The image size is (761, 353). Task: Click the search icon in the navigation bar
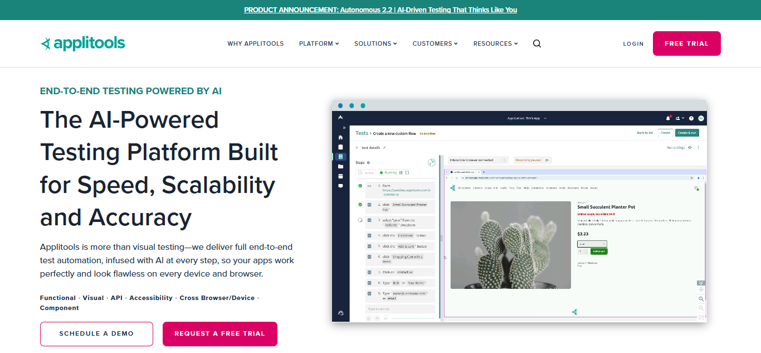tap(536, 43)
